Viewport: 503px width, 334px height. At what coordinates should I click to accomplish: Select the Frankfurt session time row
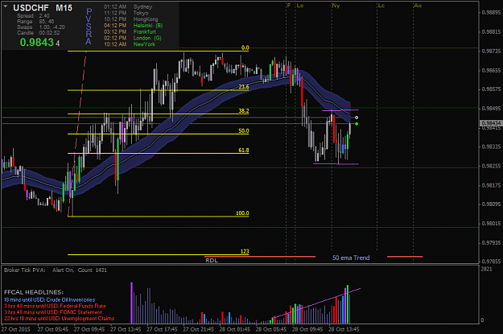pyautogui.click(x=130, y=31)
